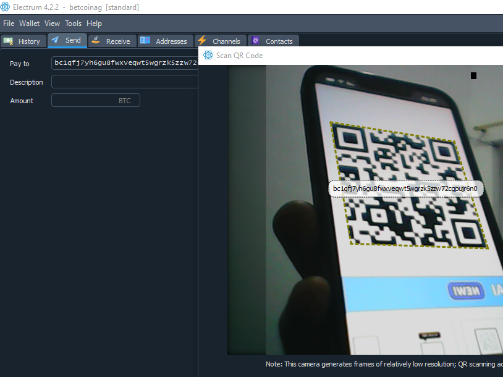Open the Addresses tab

point(166,41)
